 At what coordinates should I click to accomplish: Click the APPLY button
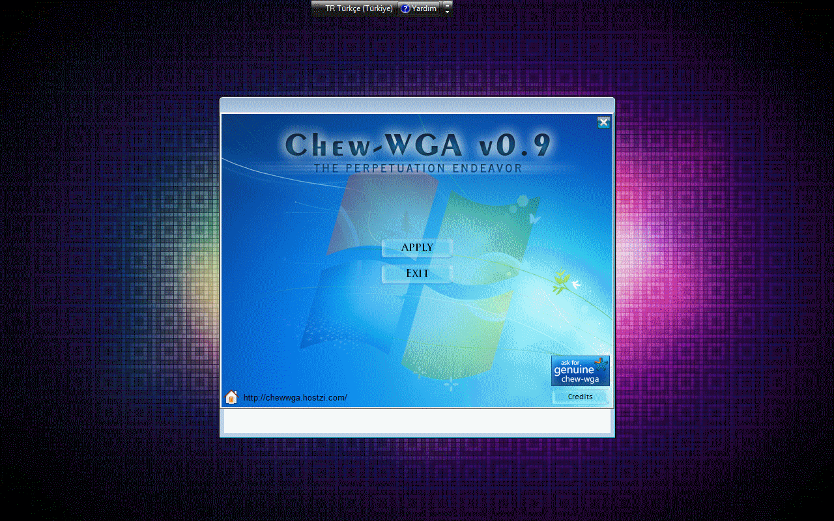417,247
